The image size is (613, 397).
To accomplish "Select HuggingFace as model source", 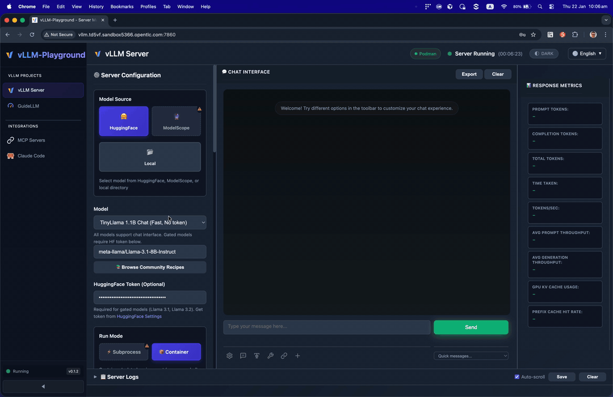I will pos(124,121).
